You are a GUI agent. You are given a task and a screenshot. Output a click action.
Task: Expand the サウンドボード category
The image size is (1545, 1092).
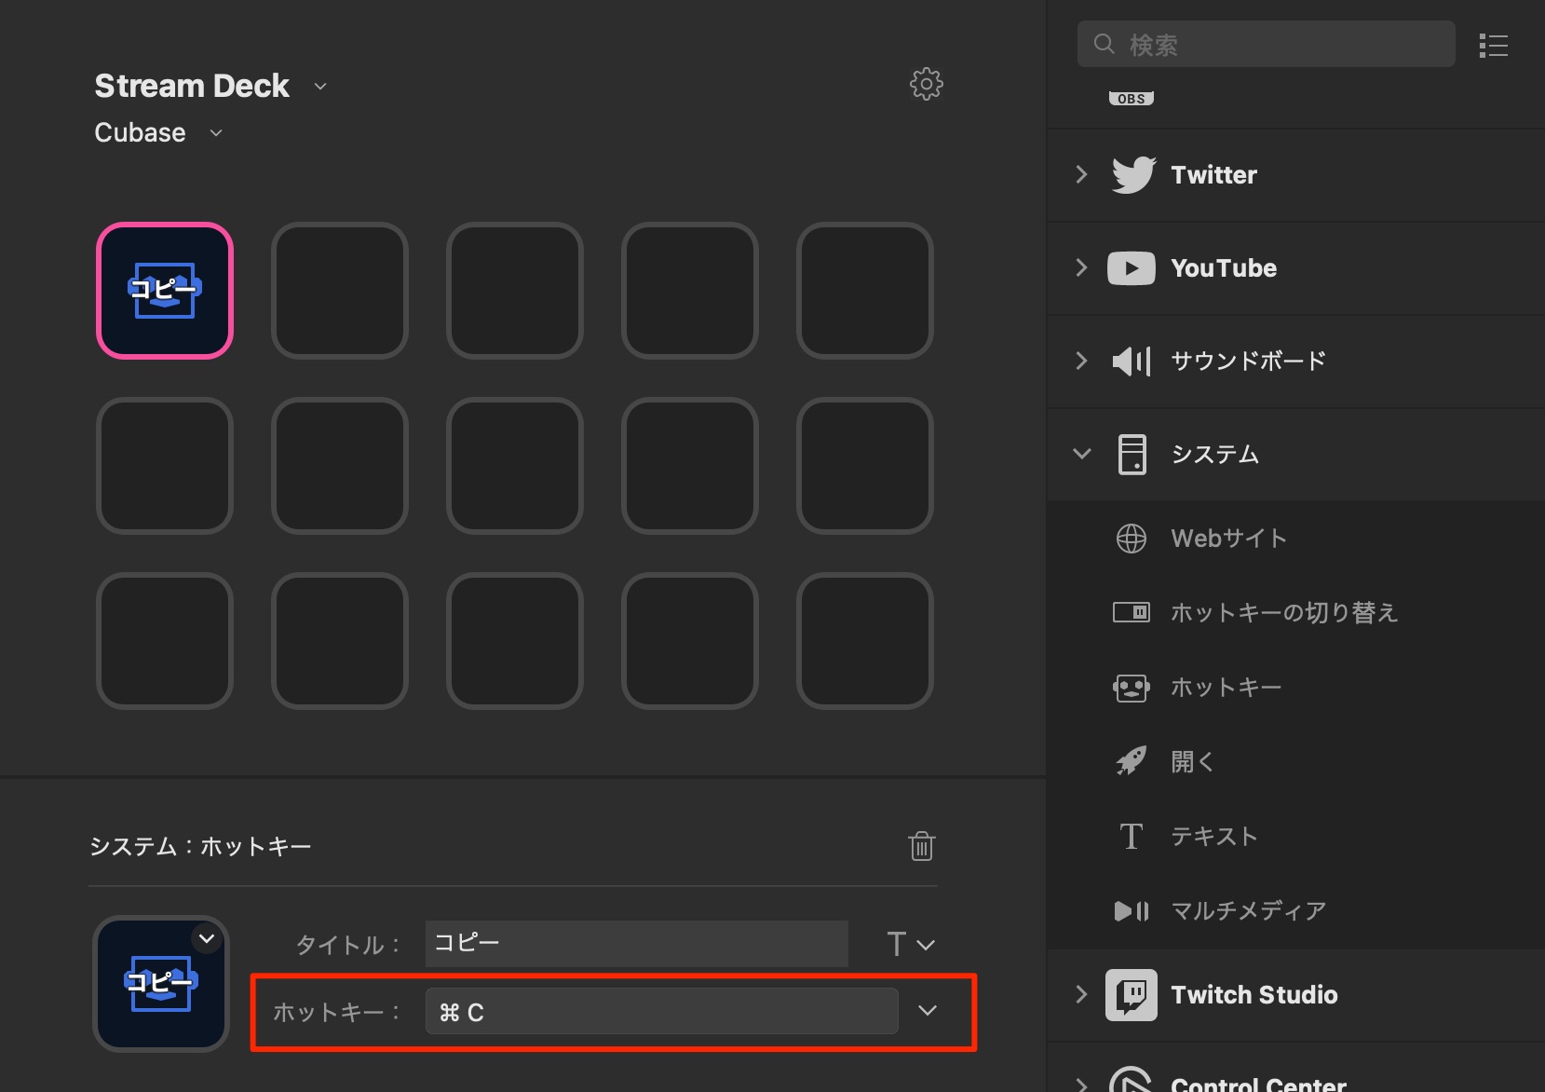click(1081, 361)
